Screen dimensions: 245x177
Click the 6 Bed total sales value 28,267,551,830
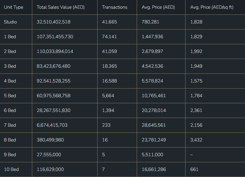click(53, 110)
